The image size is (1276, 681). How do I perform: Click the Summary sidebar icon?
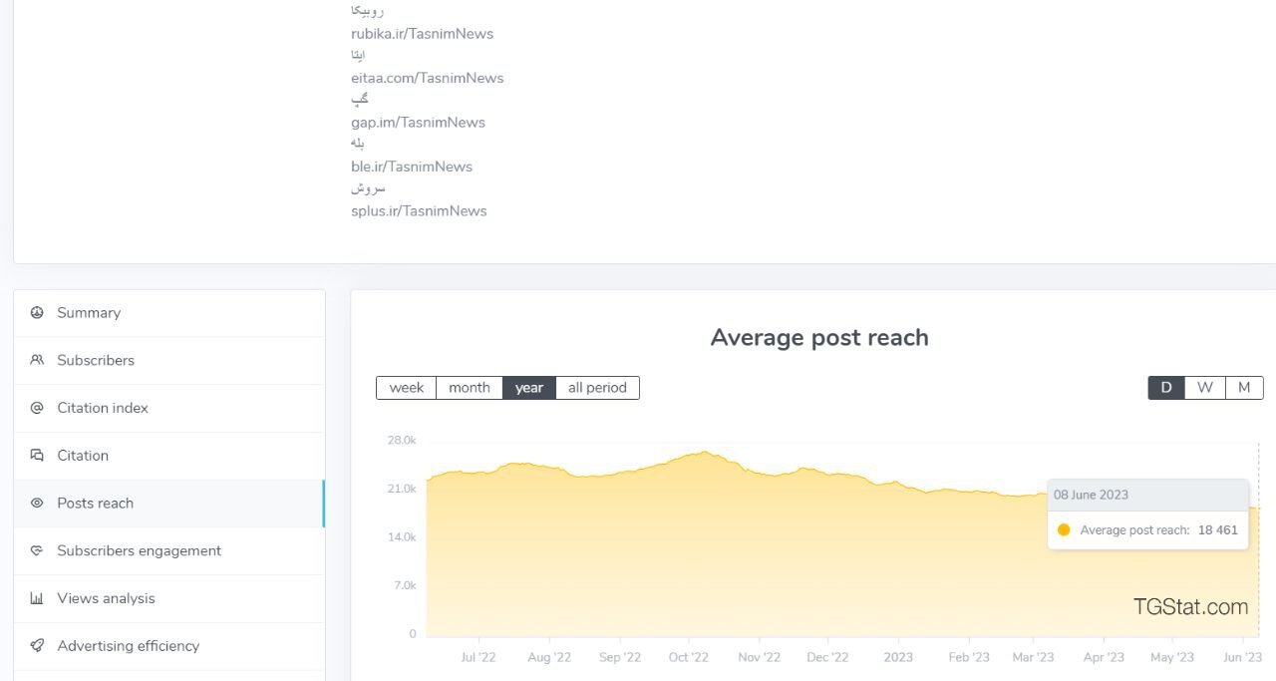[x=37, y=313]
